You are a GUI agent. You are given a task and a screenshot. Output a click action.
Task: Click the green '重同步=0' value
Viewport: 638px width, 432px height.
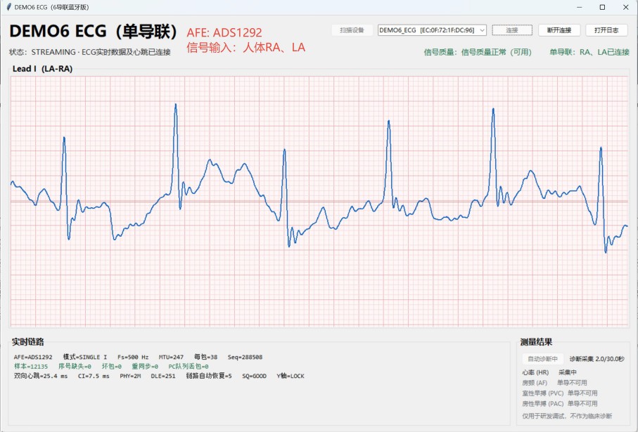145,367
